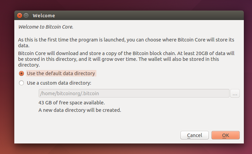Click empty dialog space left of Cancel button
The width and height of the screenshot is (252, 154).
click(x=102, y=135)
